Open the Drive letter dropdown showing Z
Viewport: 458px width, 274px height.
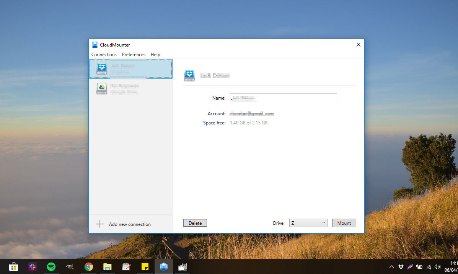[x=308, y=223]
